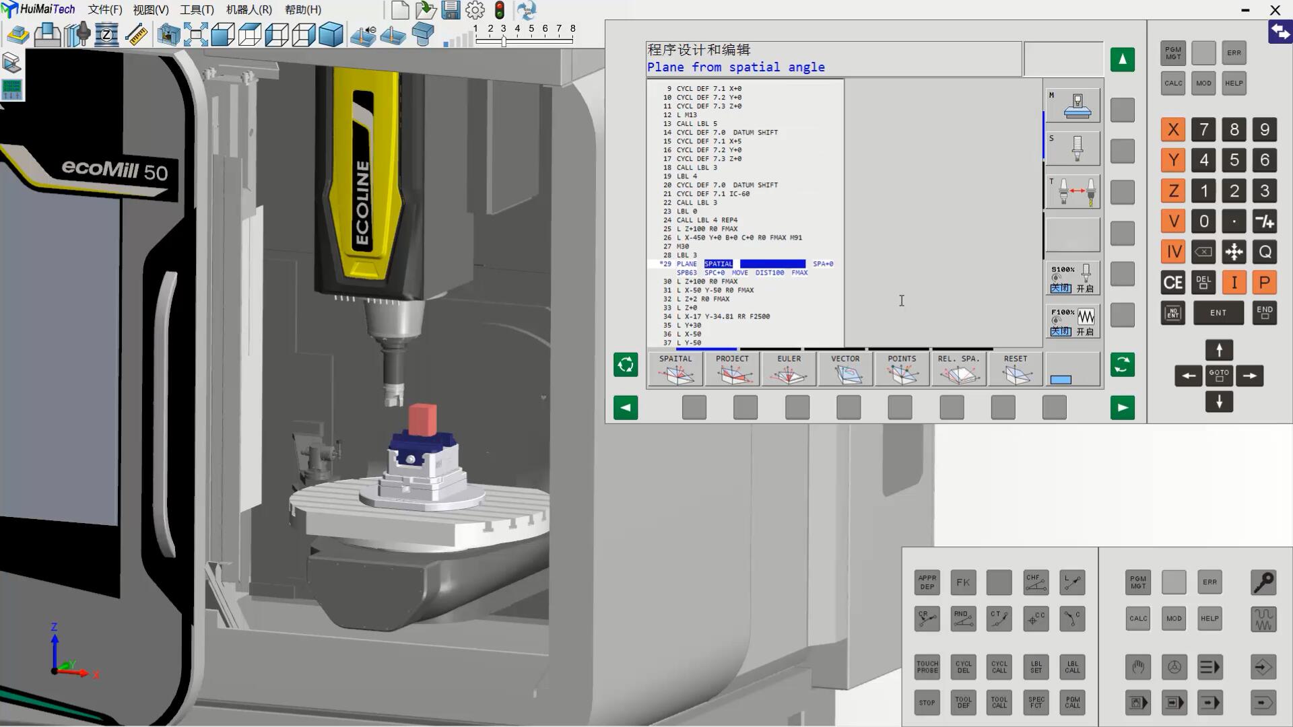Open the tool library icon
Image resolution: width=1293 pixels, height=727 pixels.
click(77, 34)
